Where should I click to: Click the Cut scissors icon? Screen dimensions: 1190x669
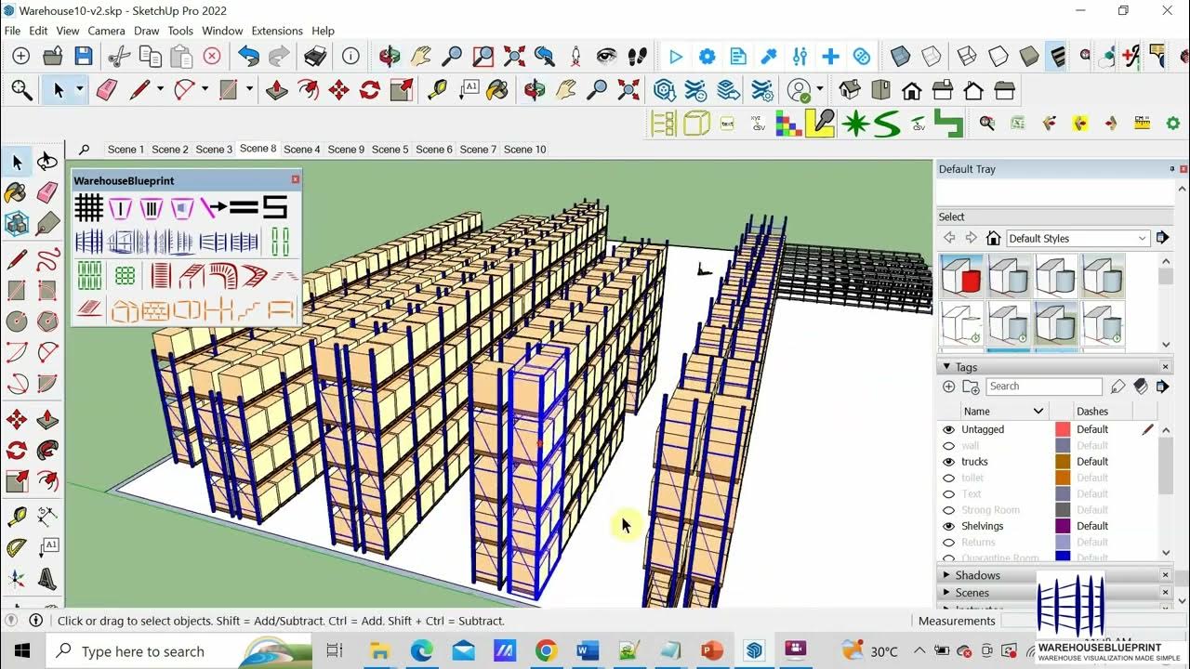[x=118, y=57]
